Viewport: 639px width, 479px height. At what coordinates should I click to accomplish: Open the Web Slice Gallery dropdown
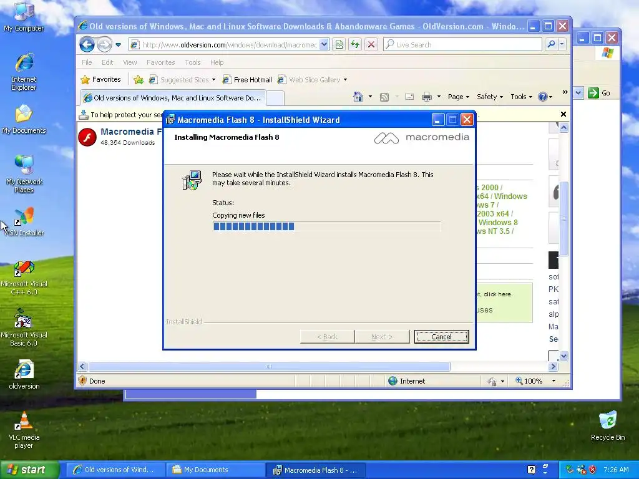pos(312,80)
